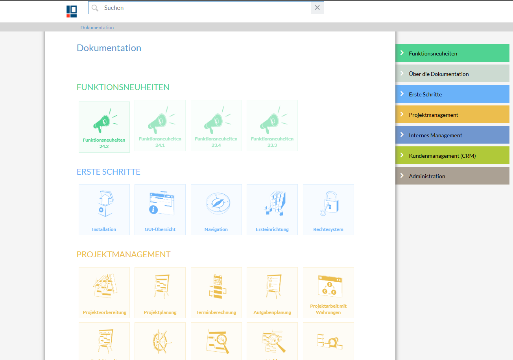Open the Funktionsneuheiten 23.4 megaphone tile

pyautogui.click(x=216, y=126)
